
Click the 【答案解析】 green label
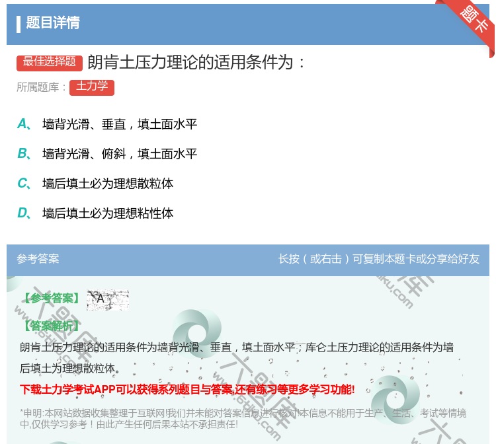pyautogui.click(x=52, y=326)
